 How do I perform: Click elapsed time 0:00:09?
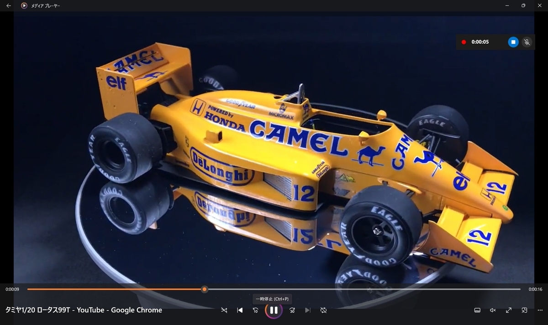tap(12, 289)
